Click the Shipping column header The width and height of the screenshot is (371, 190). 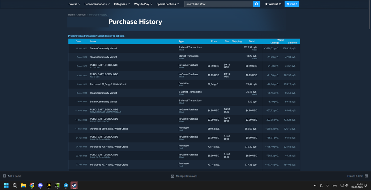coord(237,41)
